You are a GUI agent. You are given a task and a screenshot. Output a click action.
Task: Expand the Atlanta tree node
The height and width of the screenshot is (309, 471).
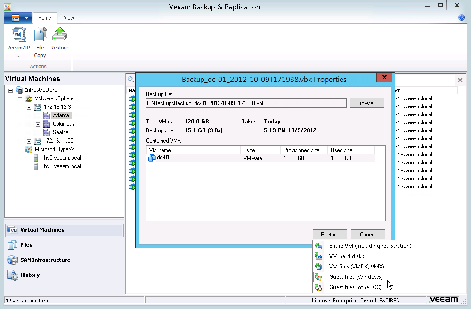(38, 115)
